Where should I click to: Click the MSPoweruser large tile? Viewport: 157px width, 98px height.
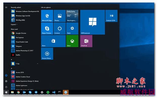pyautogui.click(x=93, y=22)
